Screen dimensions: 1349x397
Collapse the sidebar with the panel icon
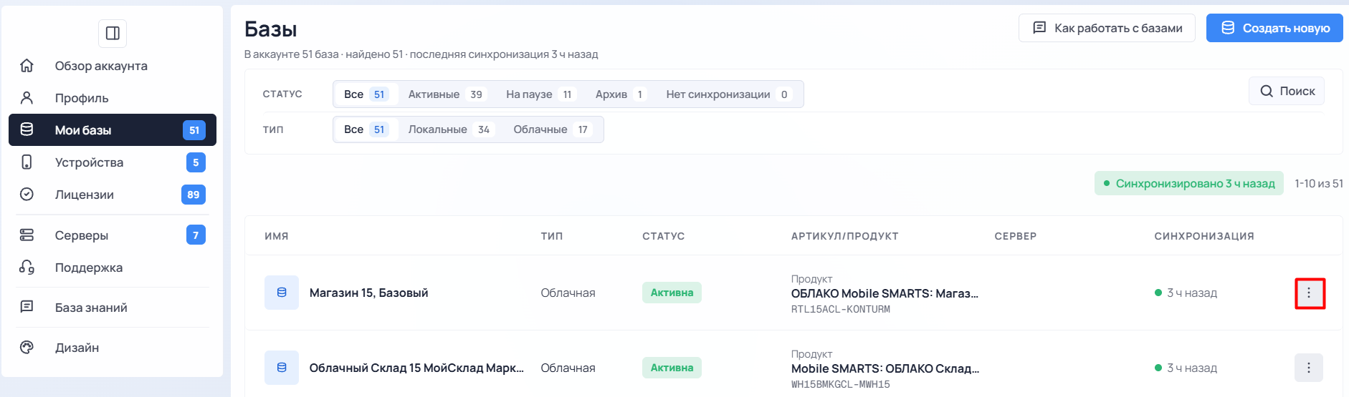tap(113, 33)
